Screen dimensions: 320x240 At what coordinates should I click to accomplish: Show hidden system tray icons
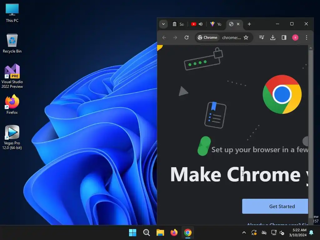click(244, 232)
